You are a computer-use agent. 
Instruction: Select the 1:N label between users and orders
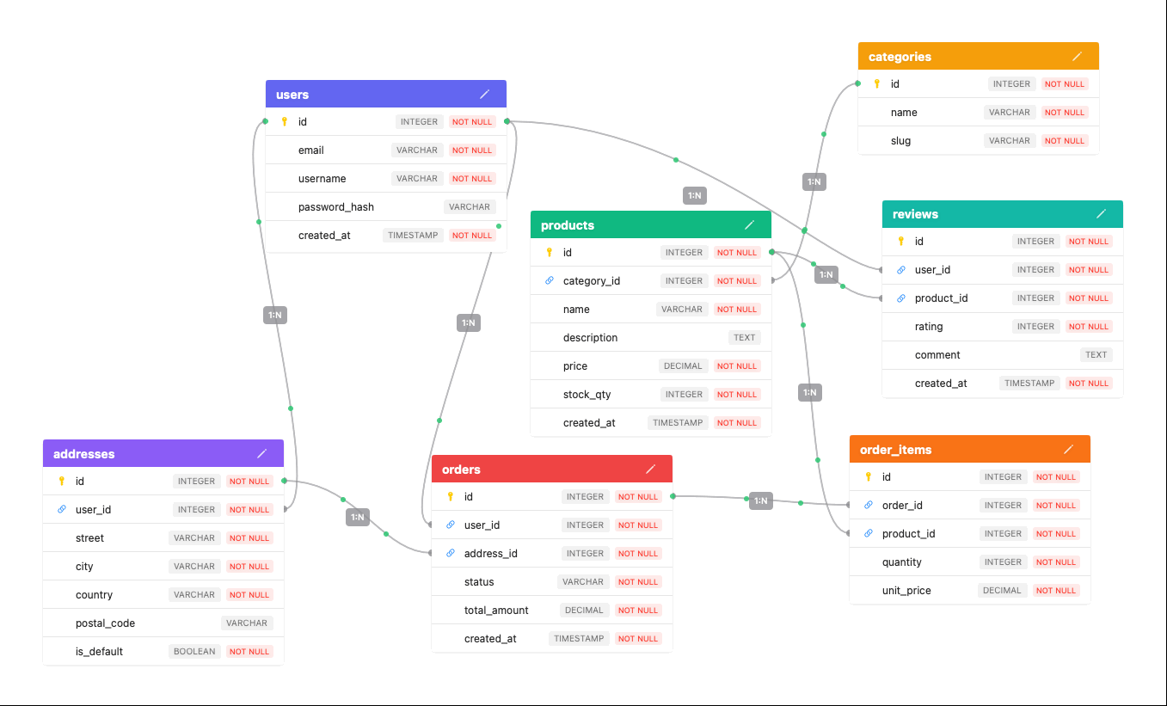[469, 322]
